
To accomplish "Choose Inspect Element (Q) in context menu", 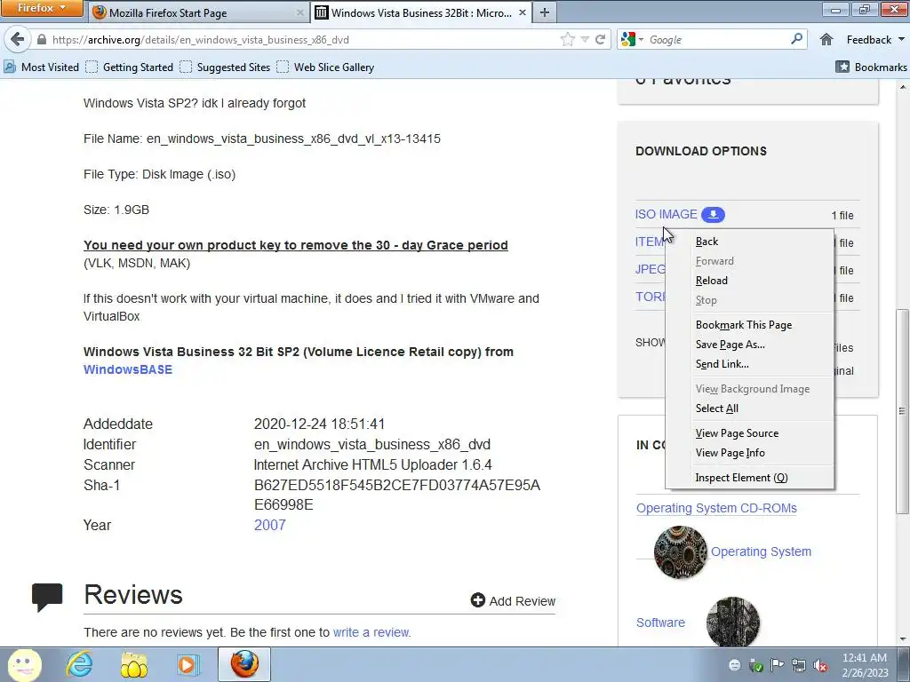I will tap(749, 477).
